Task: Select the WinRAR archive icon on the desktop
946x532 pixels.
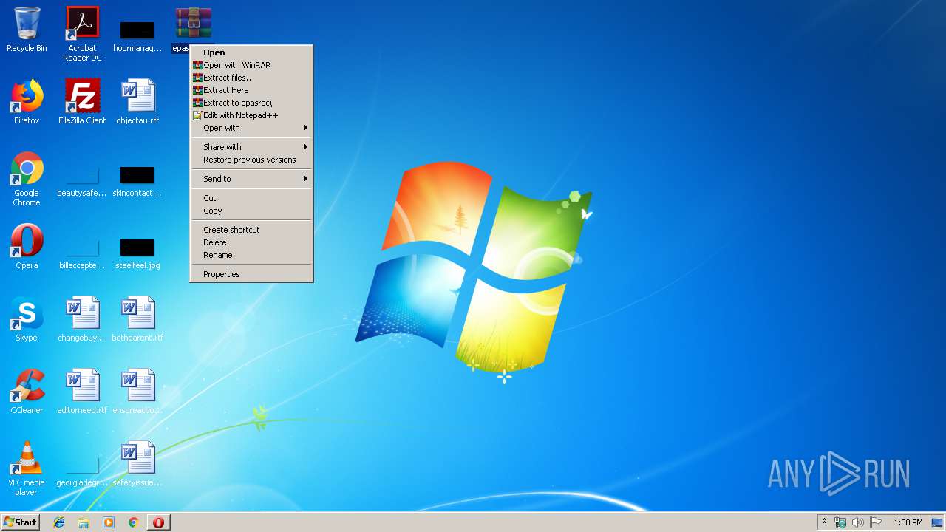Action: coord(193,24)
